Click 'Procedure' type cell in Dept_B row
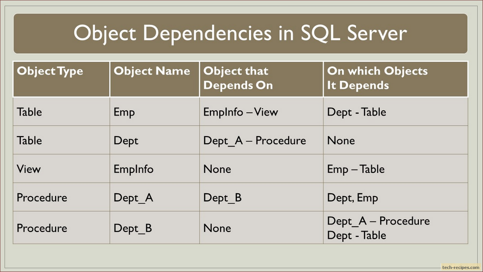The width and height of the screenshot is (483, 272). 42,228
